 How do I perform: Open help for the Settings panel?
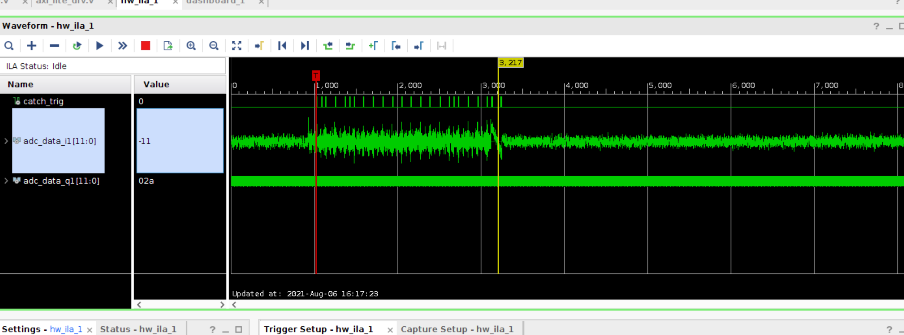(x=213, y=329)
